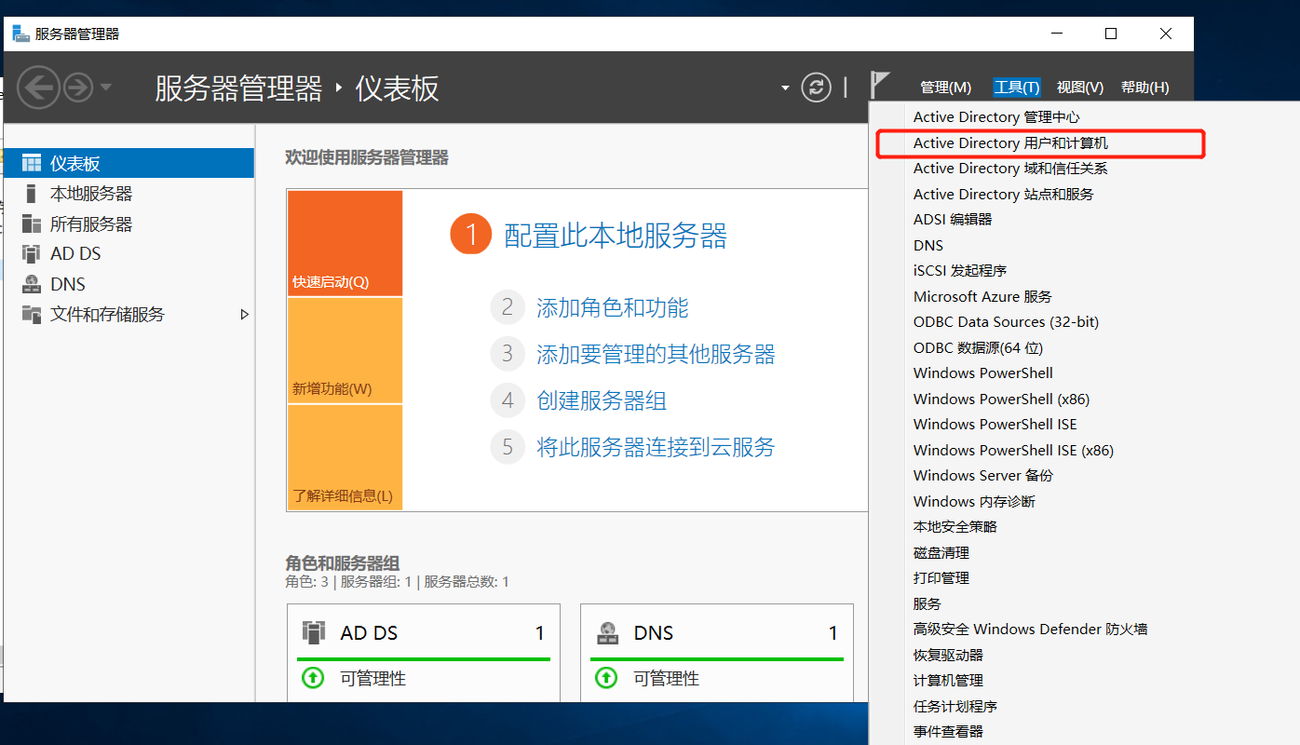Open the notifications flag icon
The image size is (1300, 745).
(879, 85)
